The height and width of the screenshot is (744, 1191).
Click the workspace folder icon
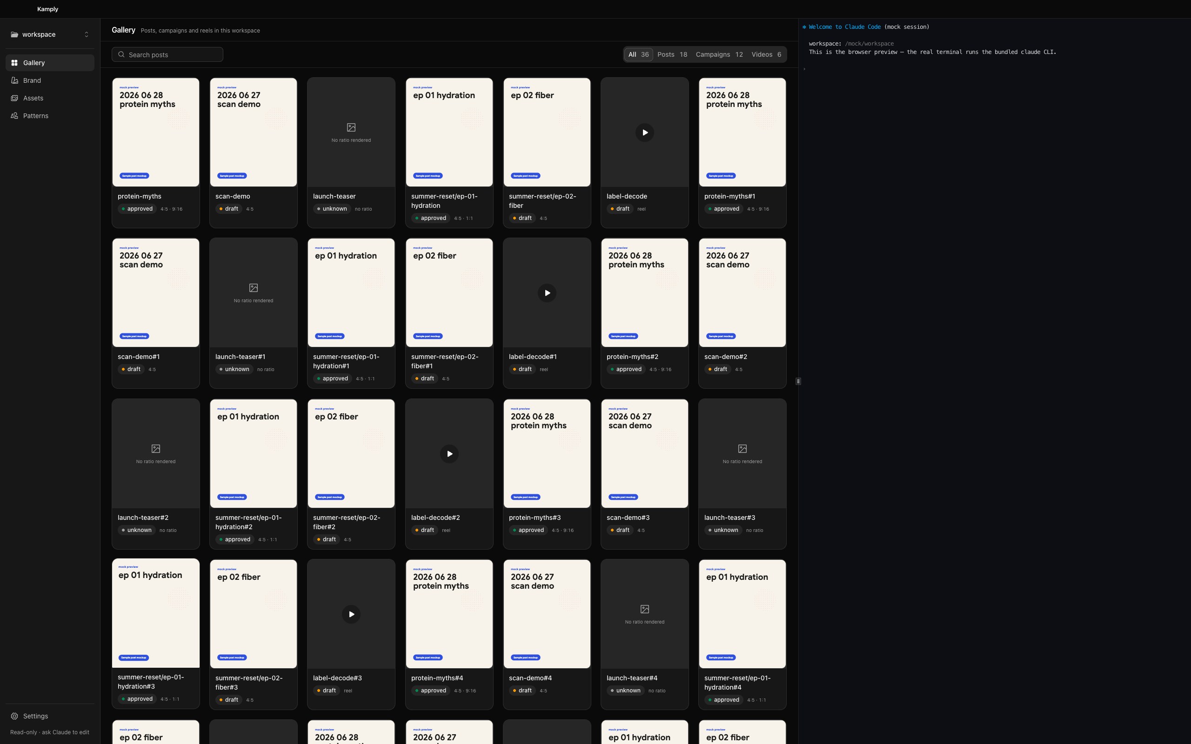pos(15,34)
